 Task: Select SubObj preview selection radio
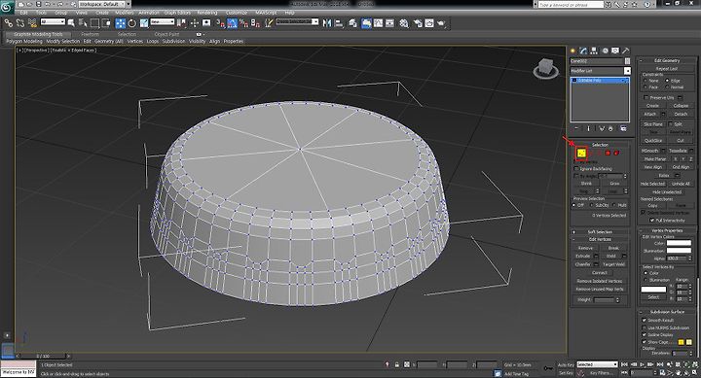[592, 205]
